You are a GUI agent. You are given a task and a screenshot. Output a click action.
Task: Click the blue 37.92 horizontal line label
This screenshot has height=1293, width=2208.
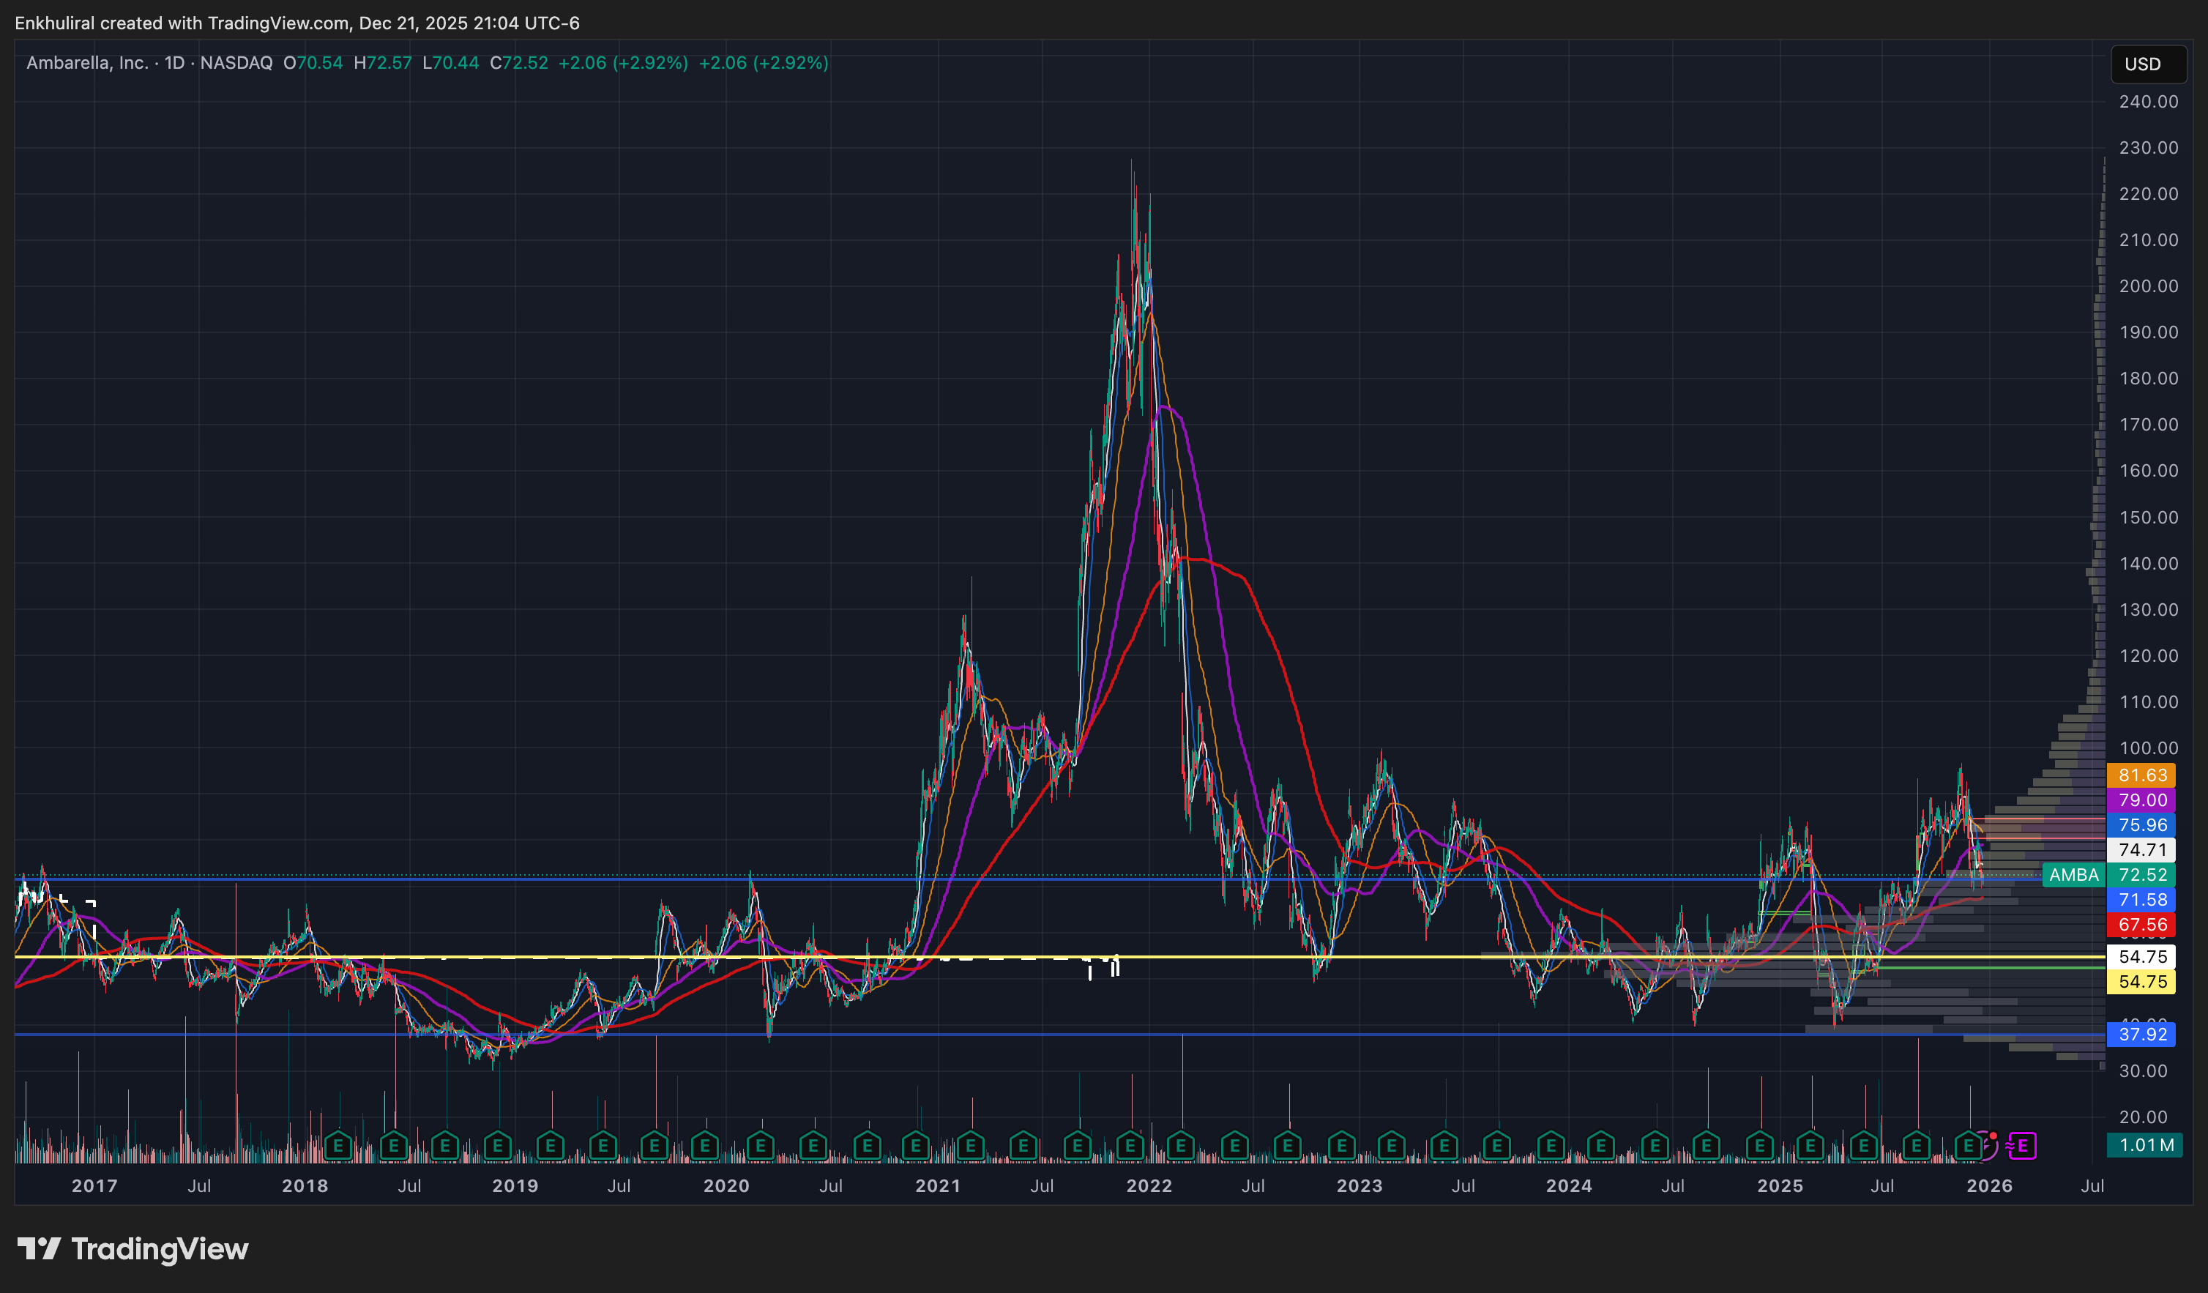(x=2142, y=1034)
